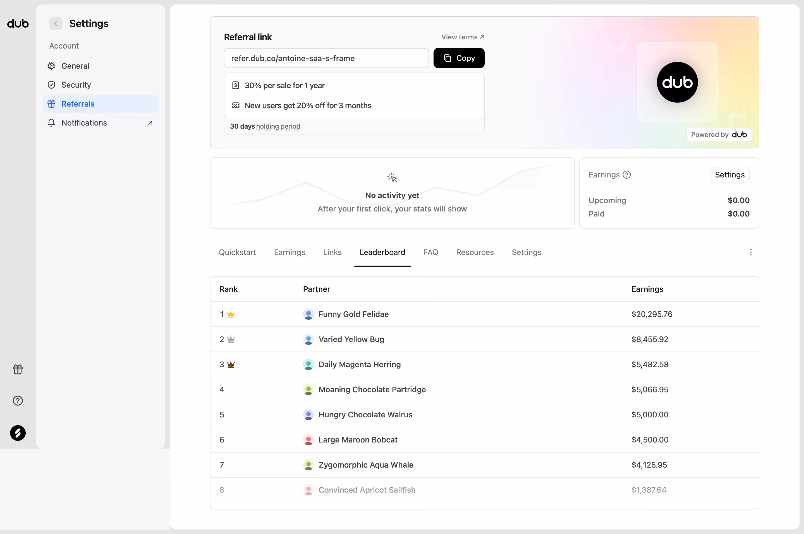Click the large dub logo badge
804x534 pixels.
tap(677, 82)
